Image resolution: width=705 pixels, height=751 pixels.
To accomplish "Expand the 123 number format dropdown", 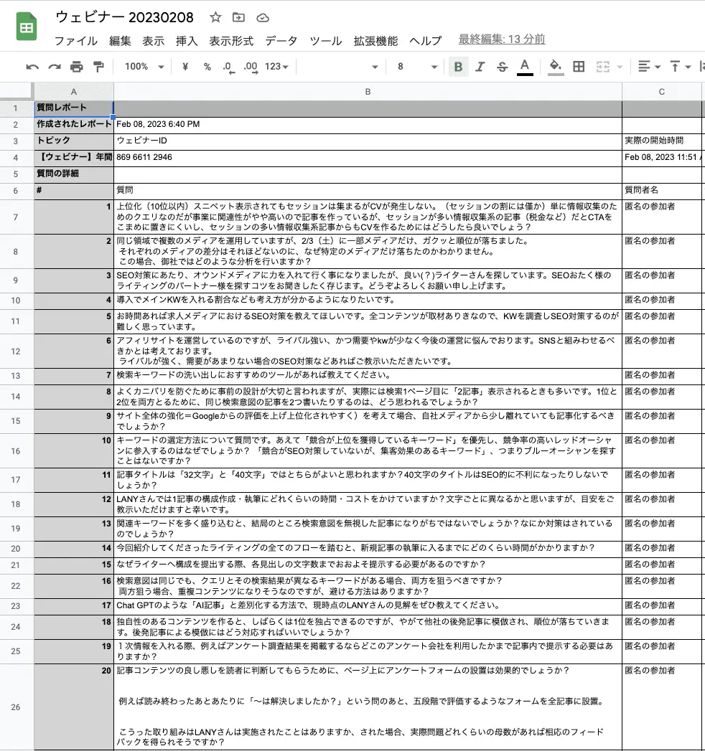I will click(276, 67).
